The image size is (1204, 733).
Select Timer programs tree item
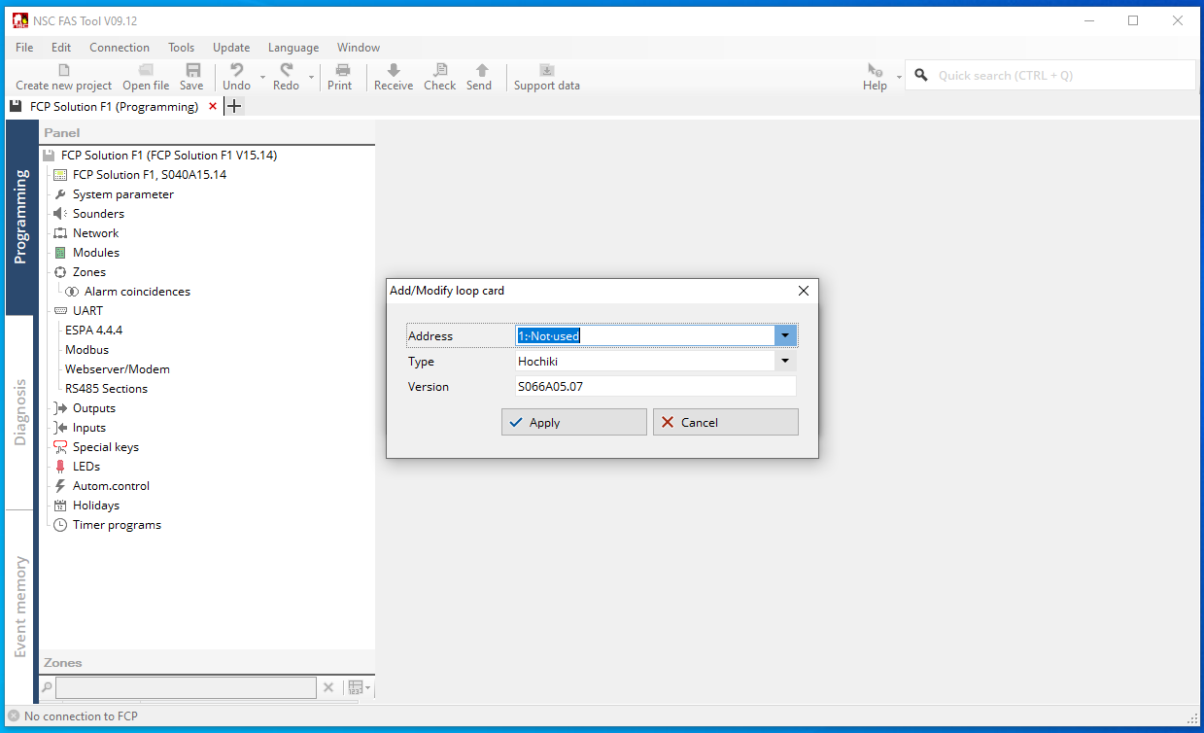coord(117,524)
